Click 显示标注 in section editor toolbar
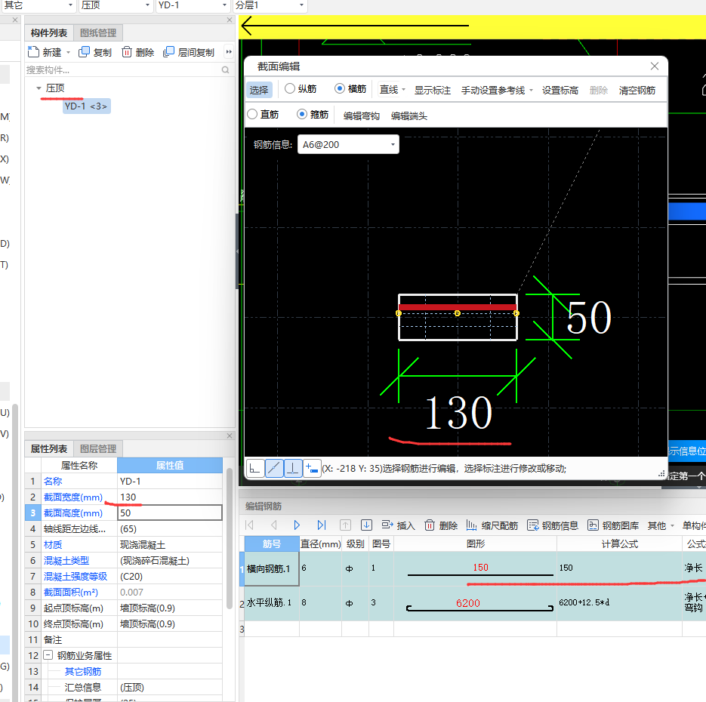706x702 pixels. click(432, 90)
